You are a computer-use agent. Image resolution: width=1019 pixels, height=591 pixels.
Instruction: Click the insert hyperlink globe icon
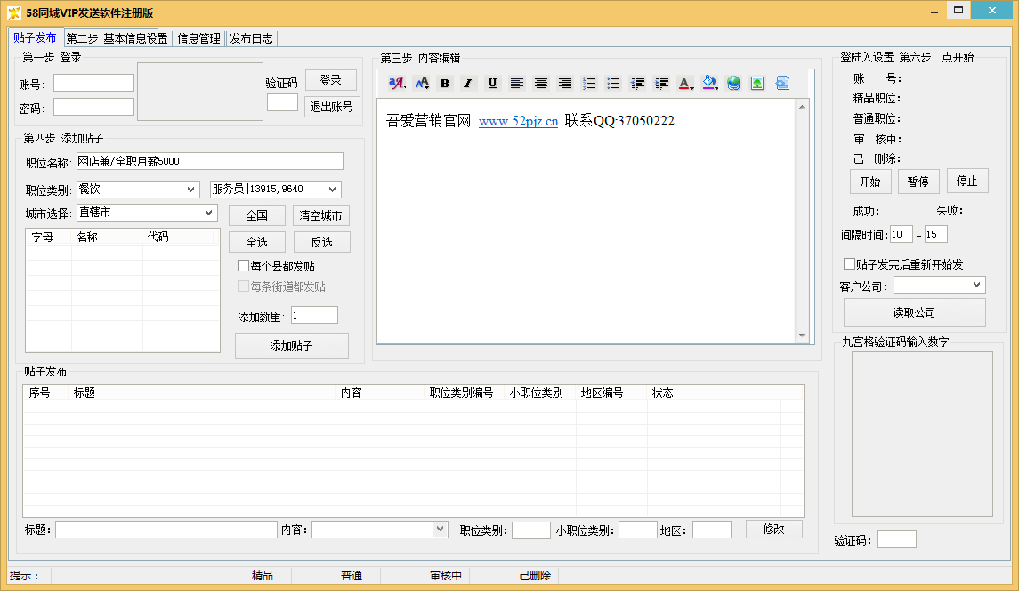(x=733, y=84)
